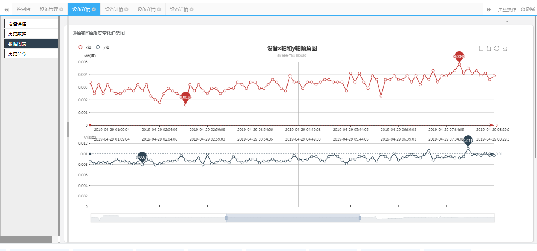Click the data zoom slider's right handle
The image size is (537, 251).
click(360, 218)
